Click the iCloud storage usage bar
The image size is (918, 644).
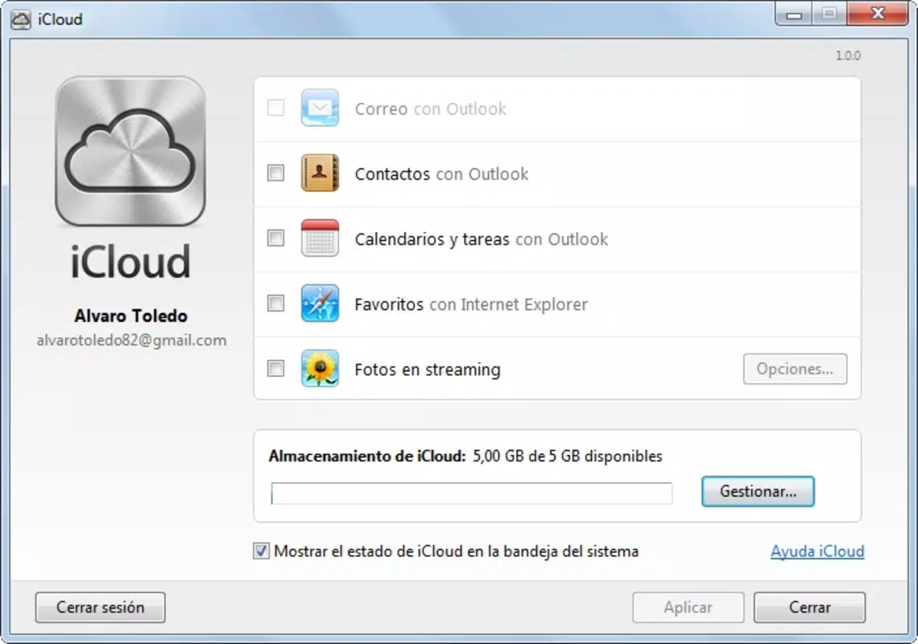[471, 493]
